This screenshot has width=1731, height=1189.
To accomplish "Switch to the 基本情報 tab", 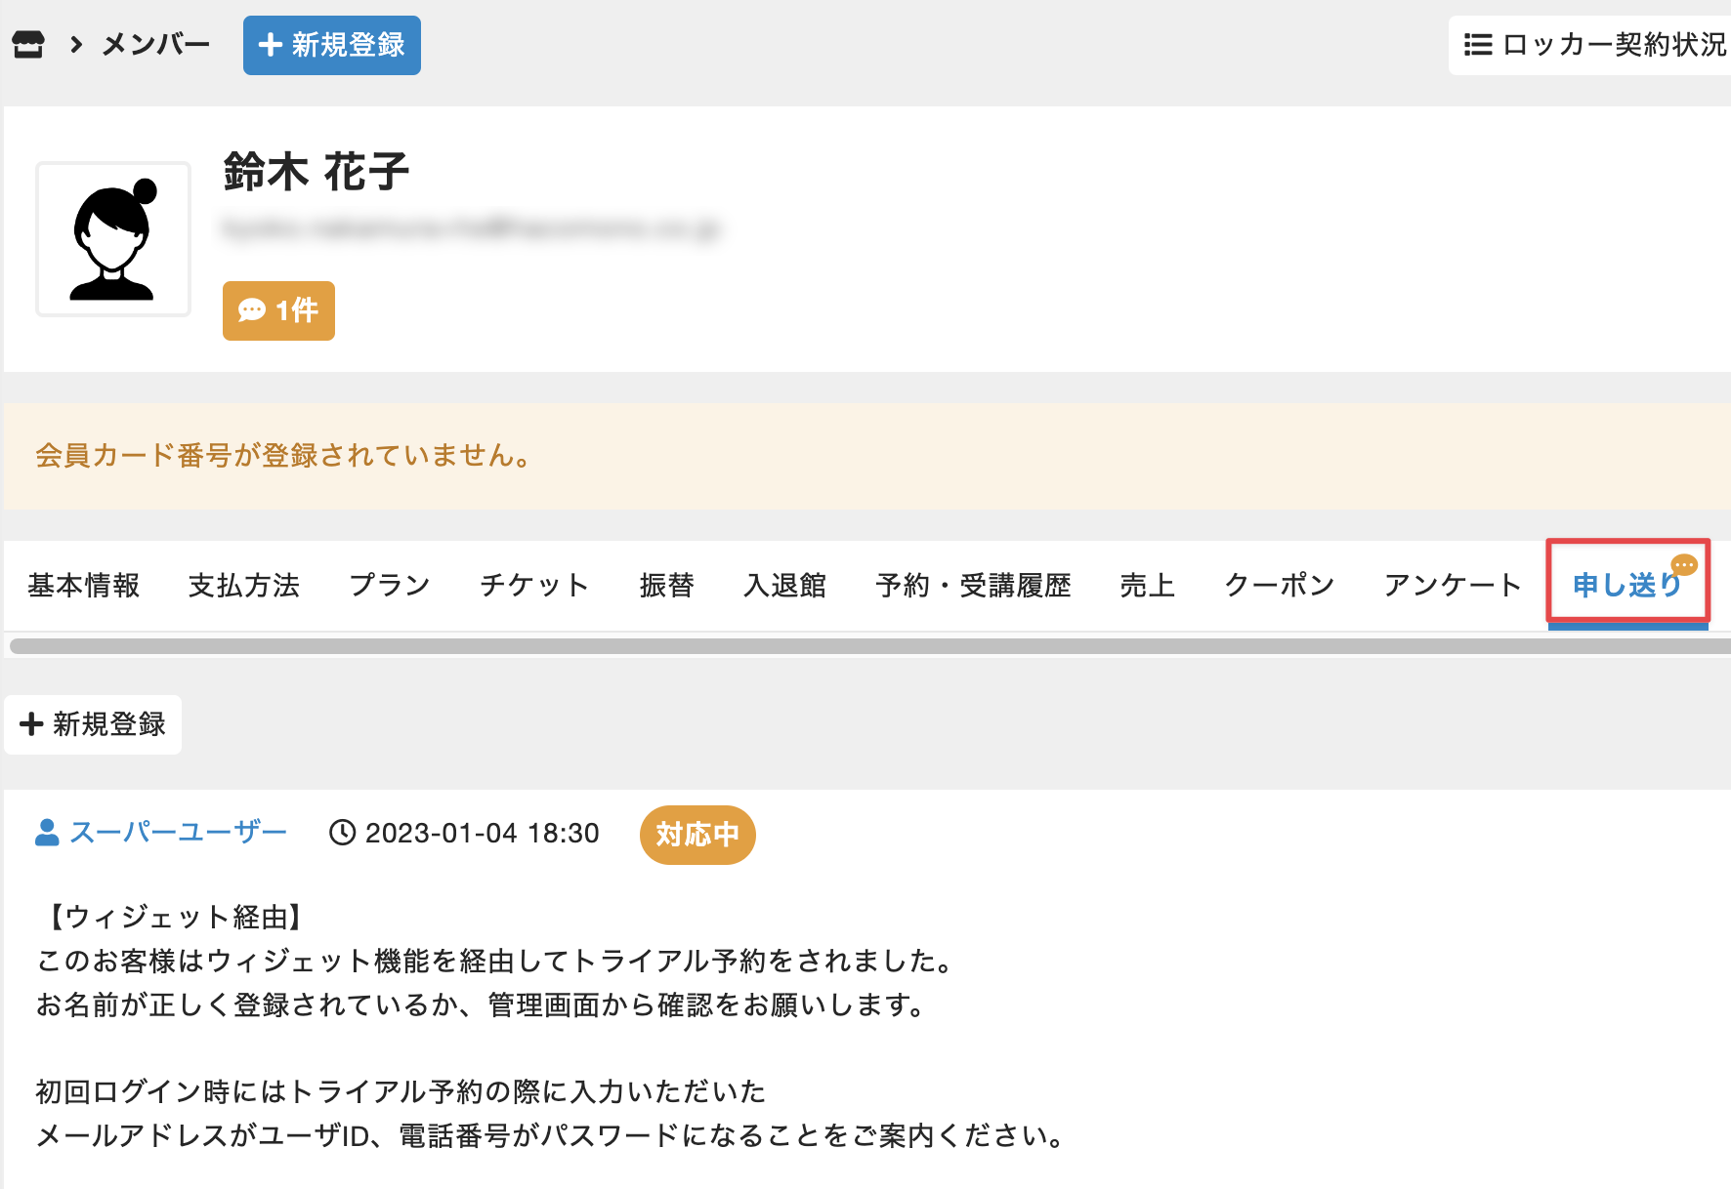I will [x=84, y=586].
